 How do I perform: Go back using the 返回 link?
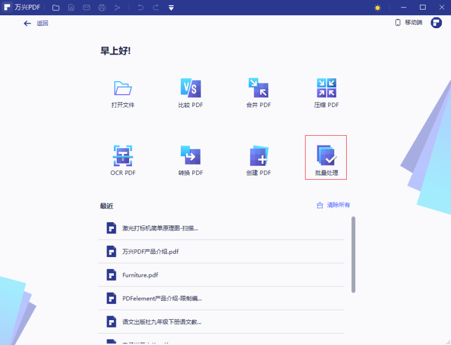[36, 23]
